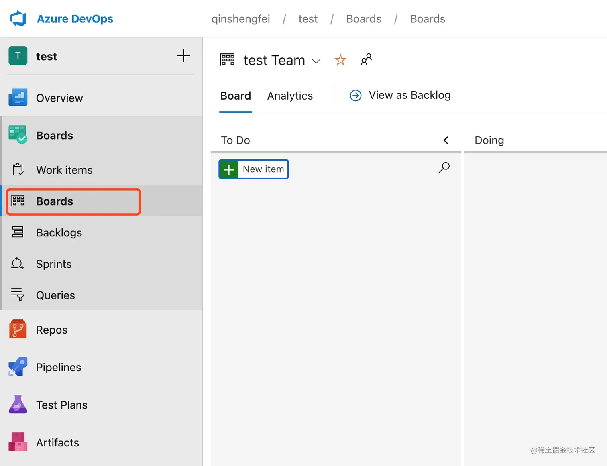Click the Queries filter icon
The width and height of the screenshot is (607, 466).
(18, 294)
